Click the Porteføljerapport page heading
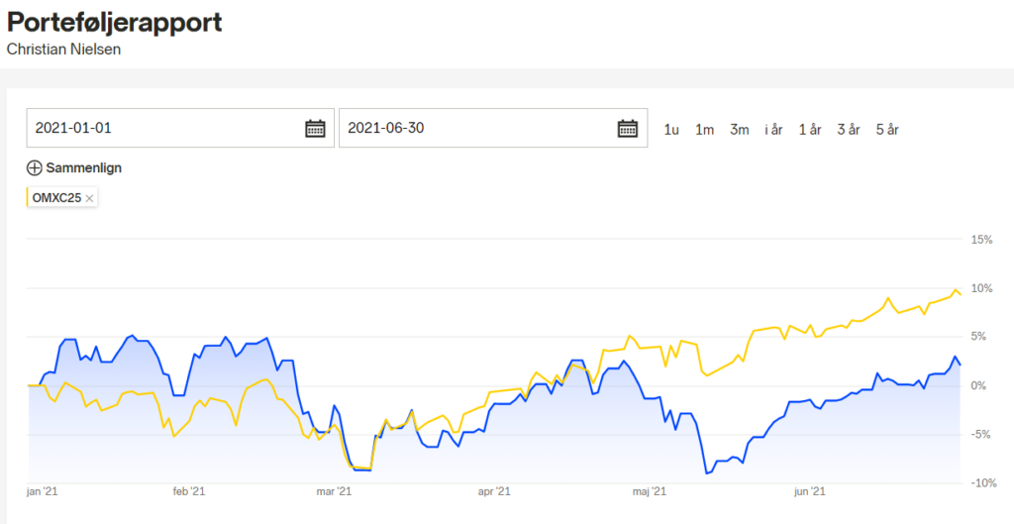 (x=115, y=22)
